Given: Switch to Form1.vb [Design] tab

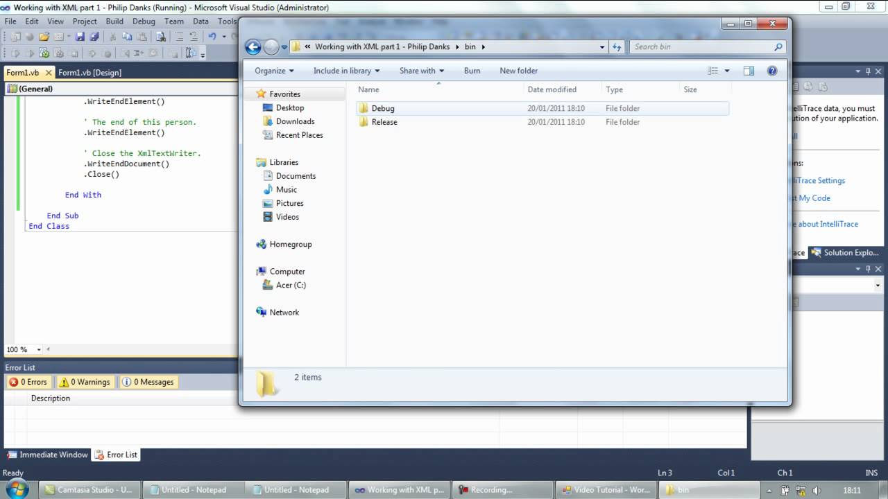Looking at the screenshot, I should 89,73.
